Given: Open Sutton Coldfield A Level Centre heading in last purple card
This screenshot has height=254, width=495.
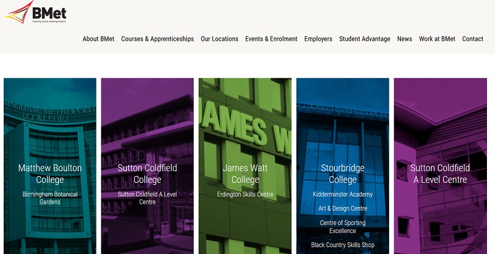Looking at the screenshot, I should pos(440,174).
